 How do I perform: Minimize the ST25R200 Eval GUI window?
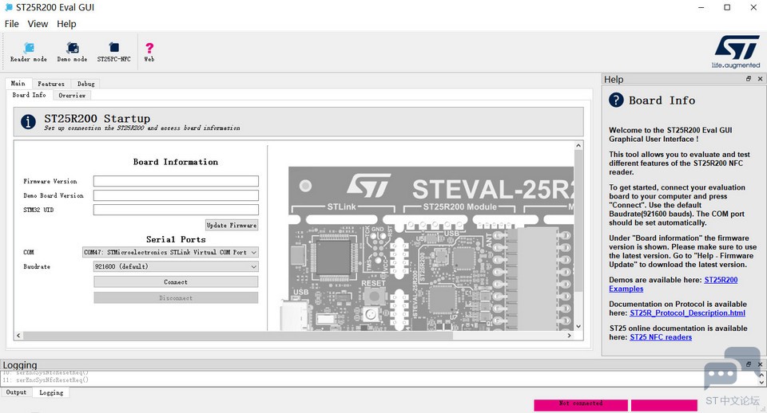click(701, 7)
